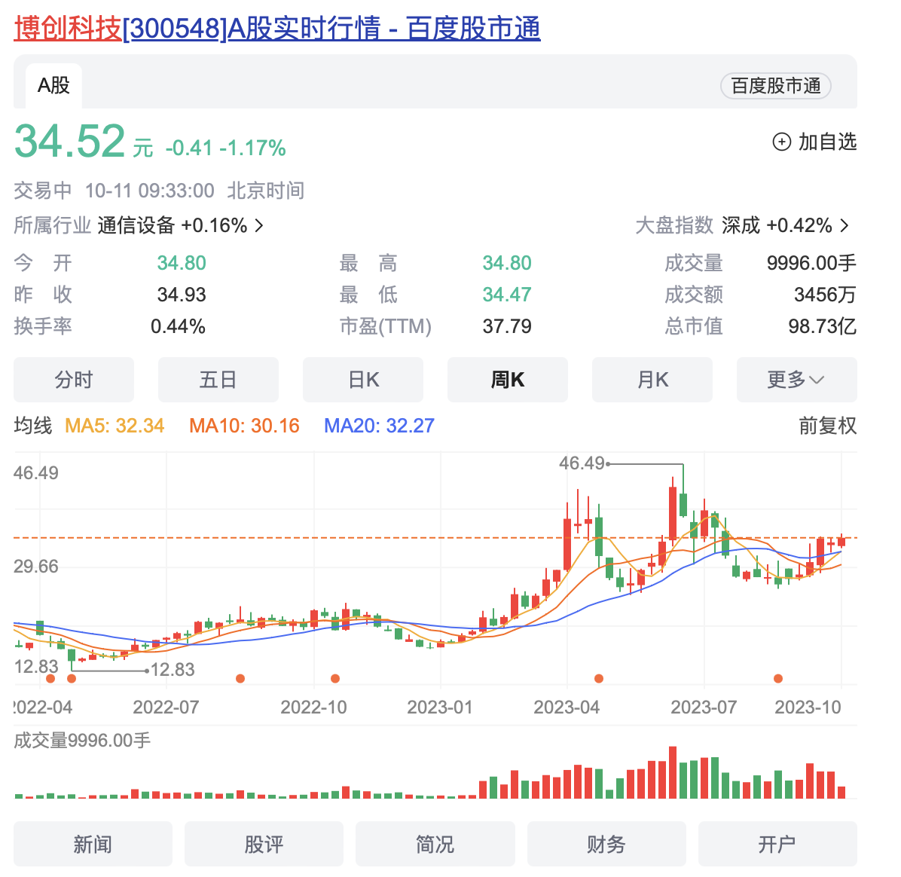901x877 pixels.
Task: Open the 简况 section
Action: click(x=435, y=844)
